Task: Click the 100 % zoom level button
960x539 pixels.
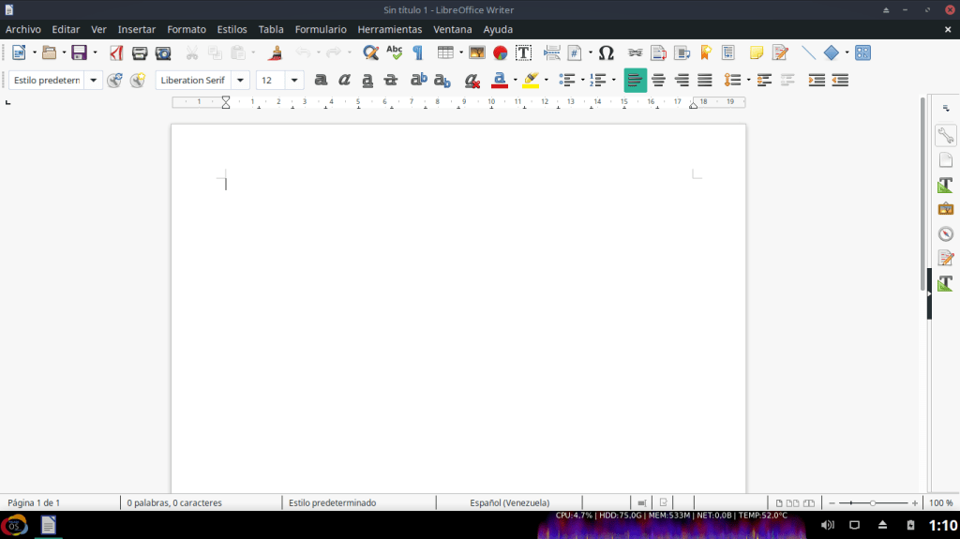Action: pyautogui.click(x=940, y=503)
